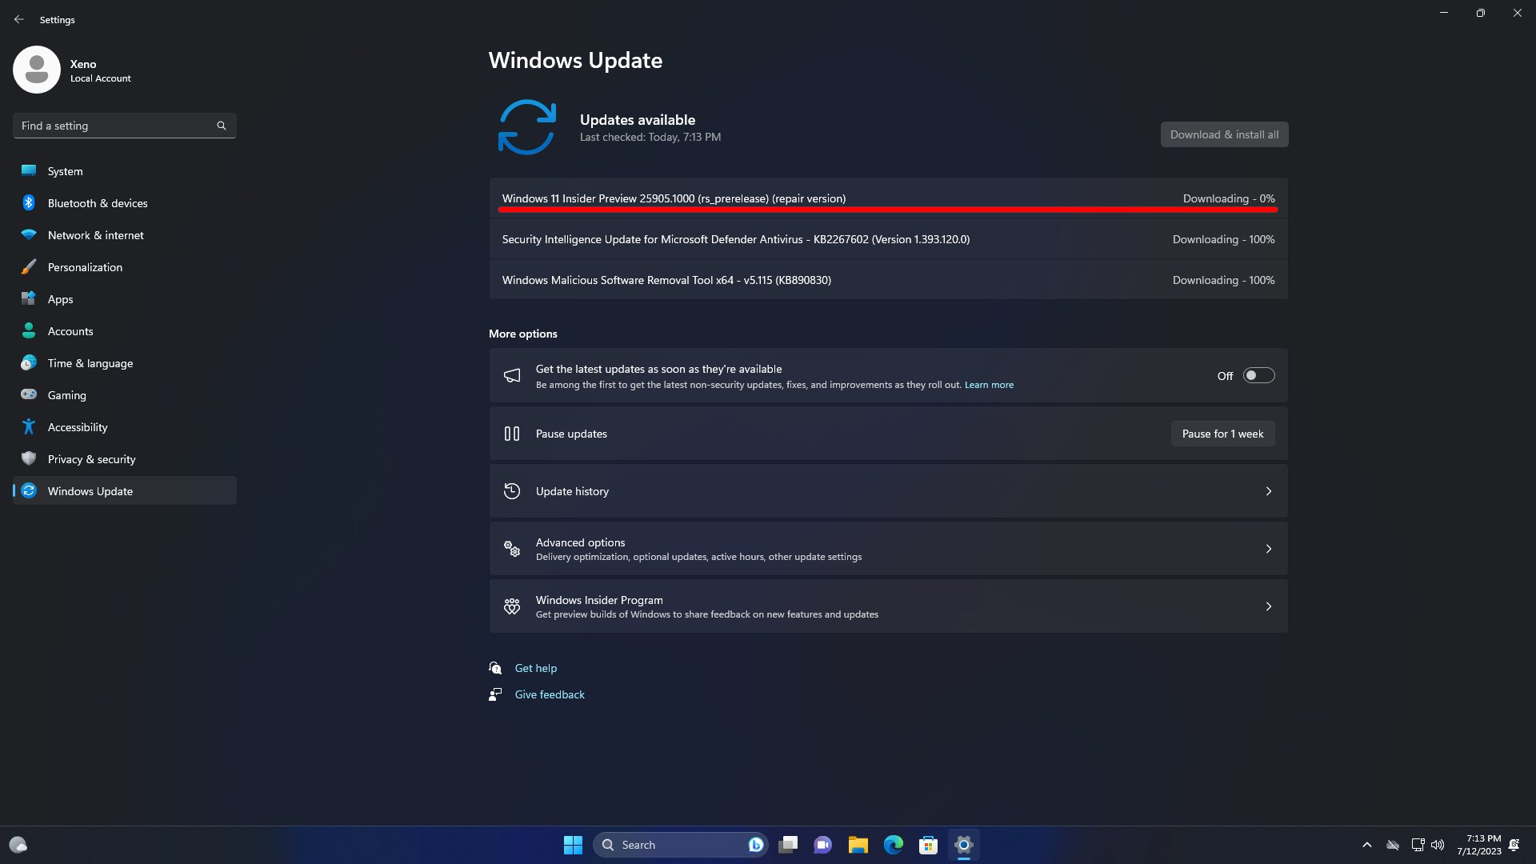
Task: Click the Get help icon
Action: click(x=495, y=668)
